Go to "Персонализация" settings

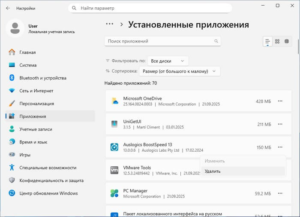click(36, 104)
